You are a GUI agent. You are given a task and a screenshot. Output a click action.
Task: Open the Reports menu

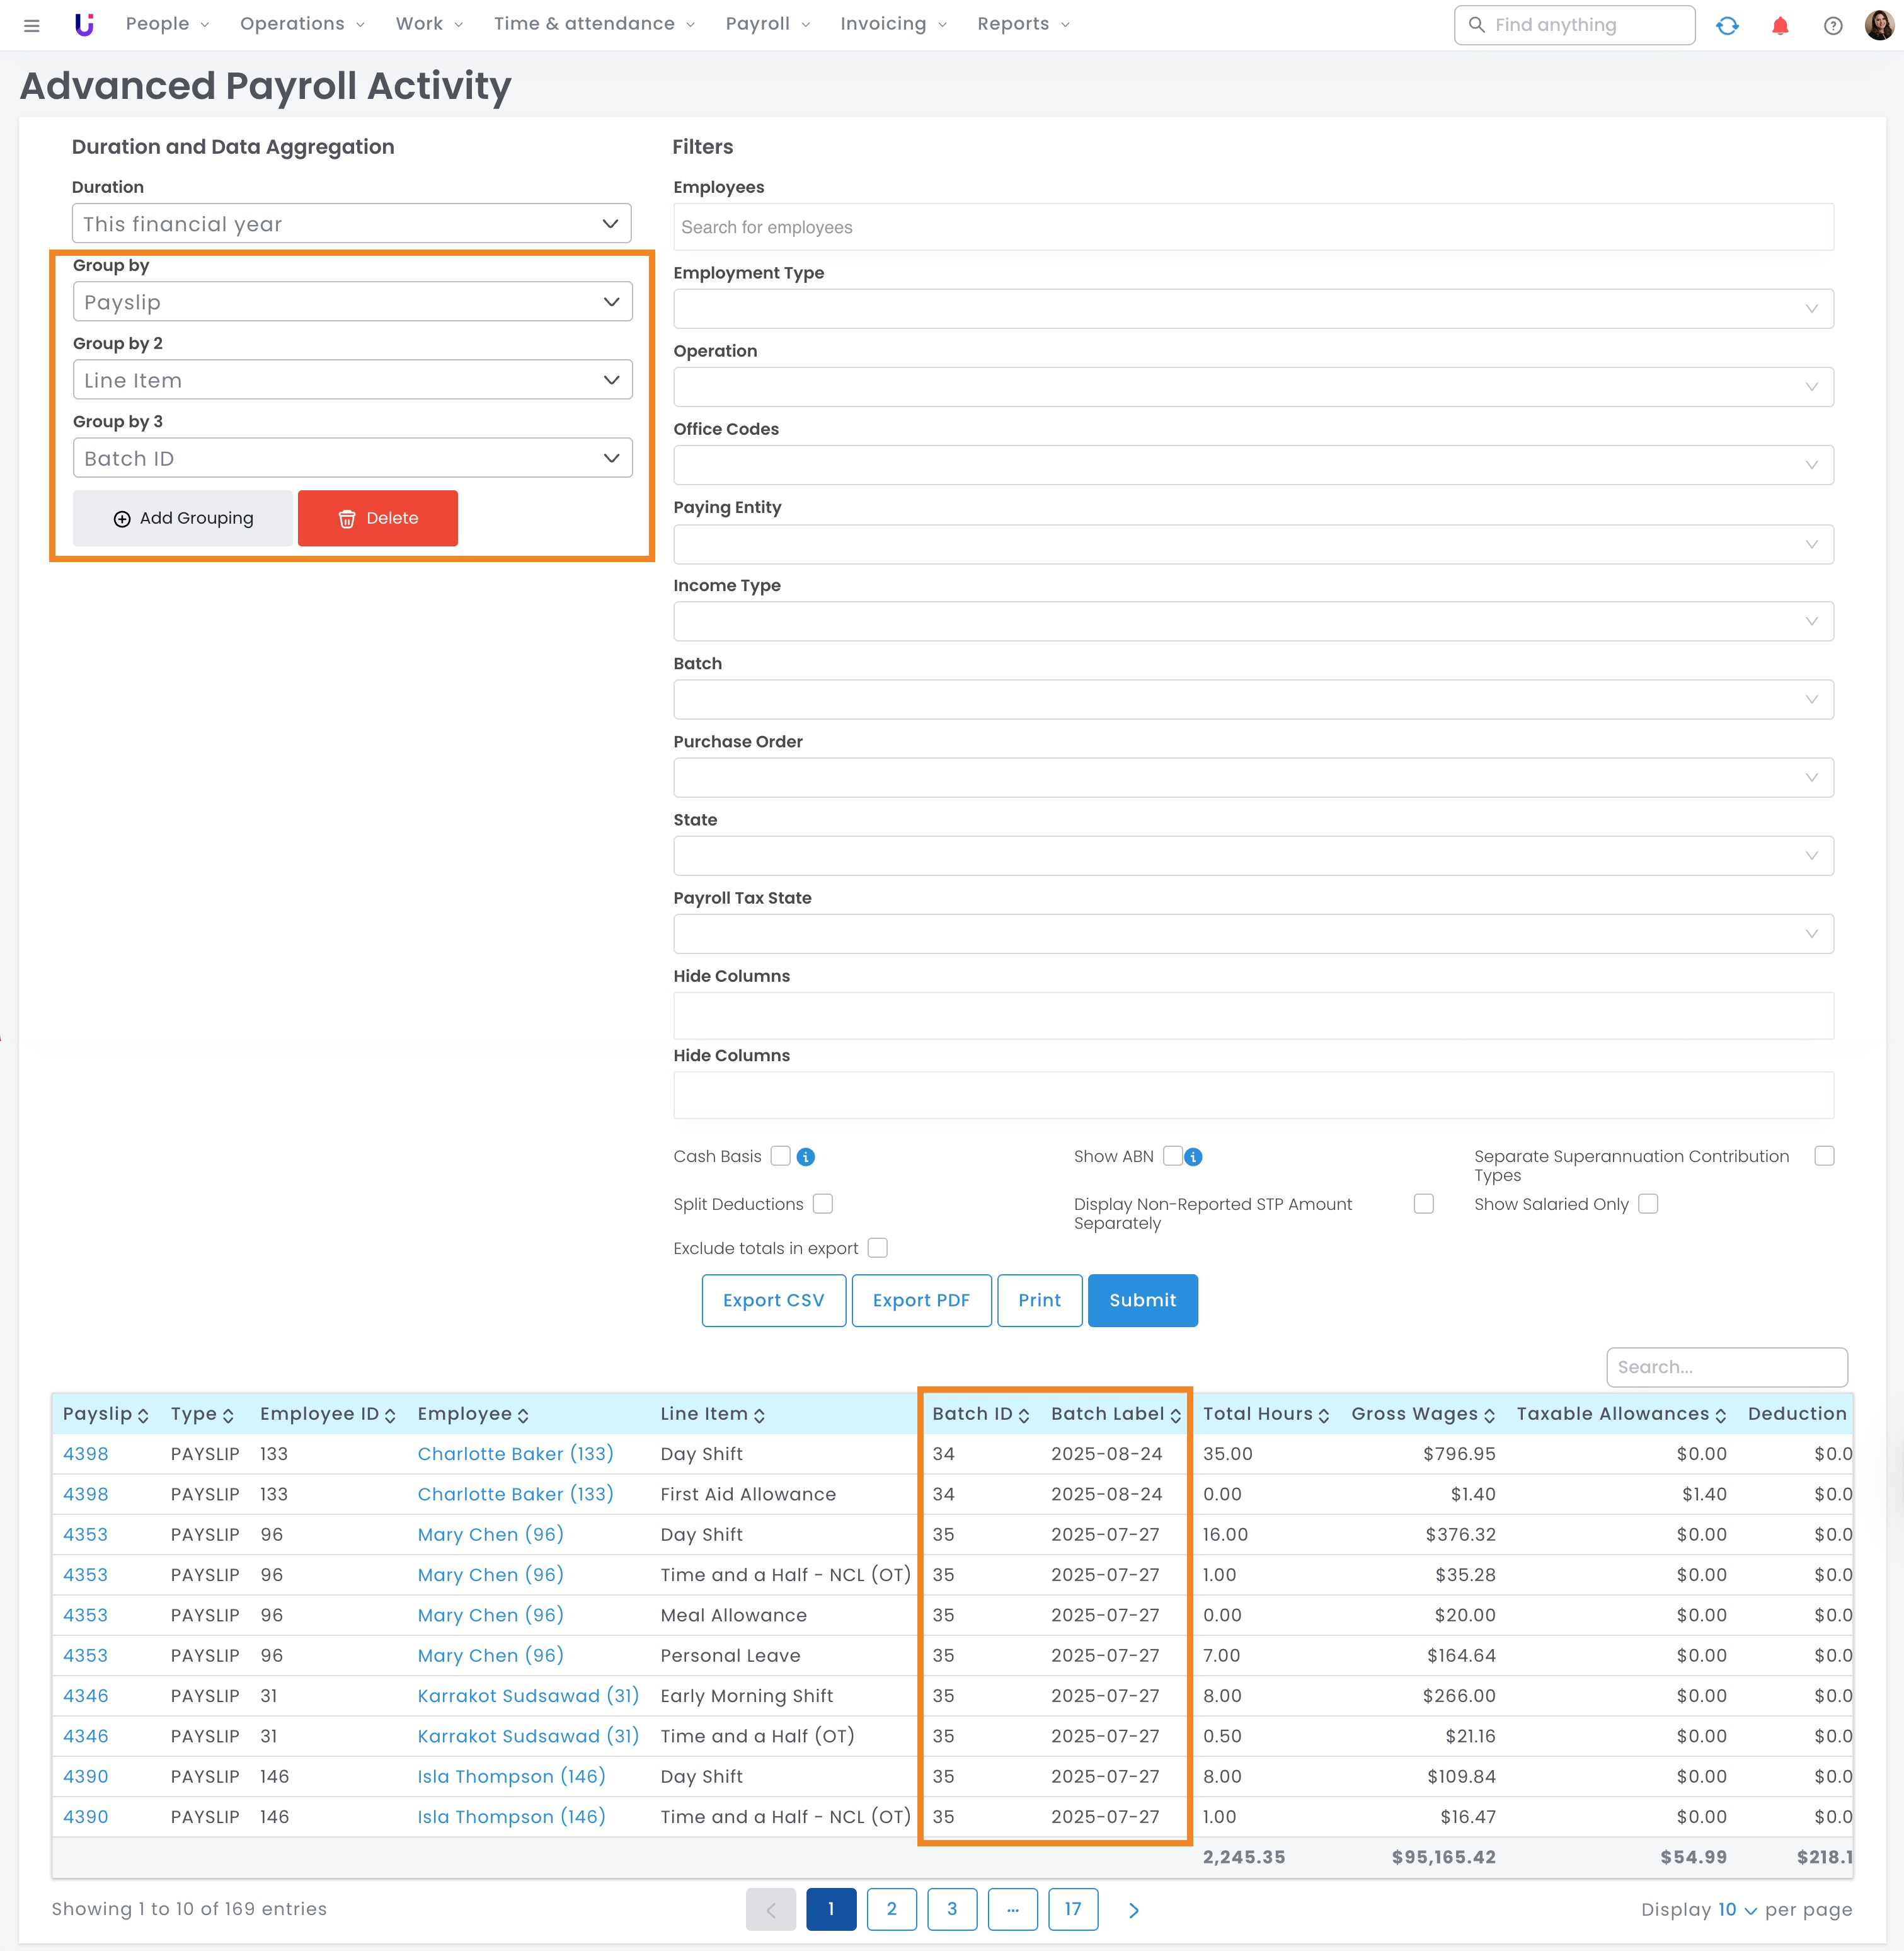click(x=1023, y=24)
